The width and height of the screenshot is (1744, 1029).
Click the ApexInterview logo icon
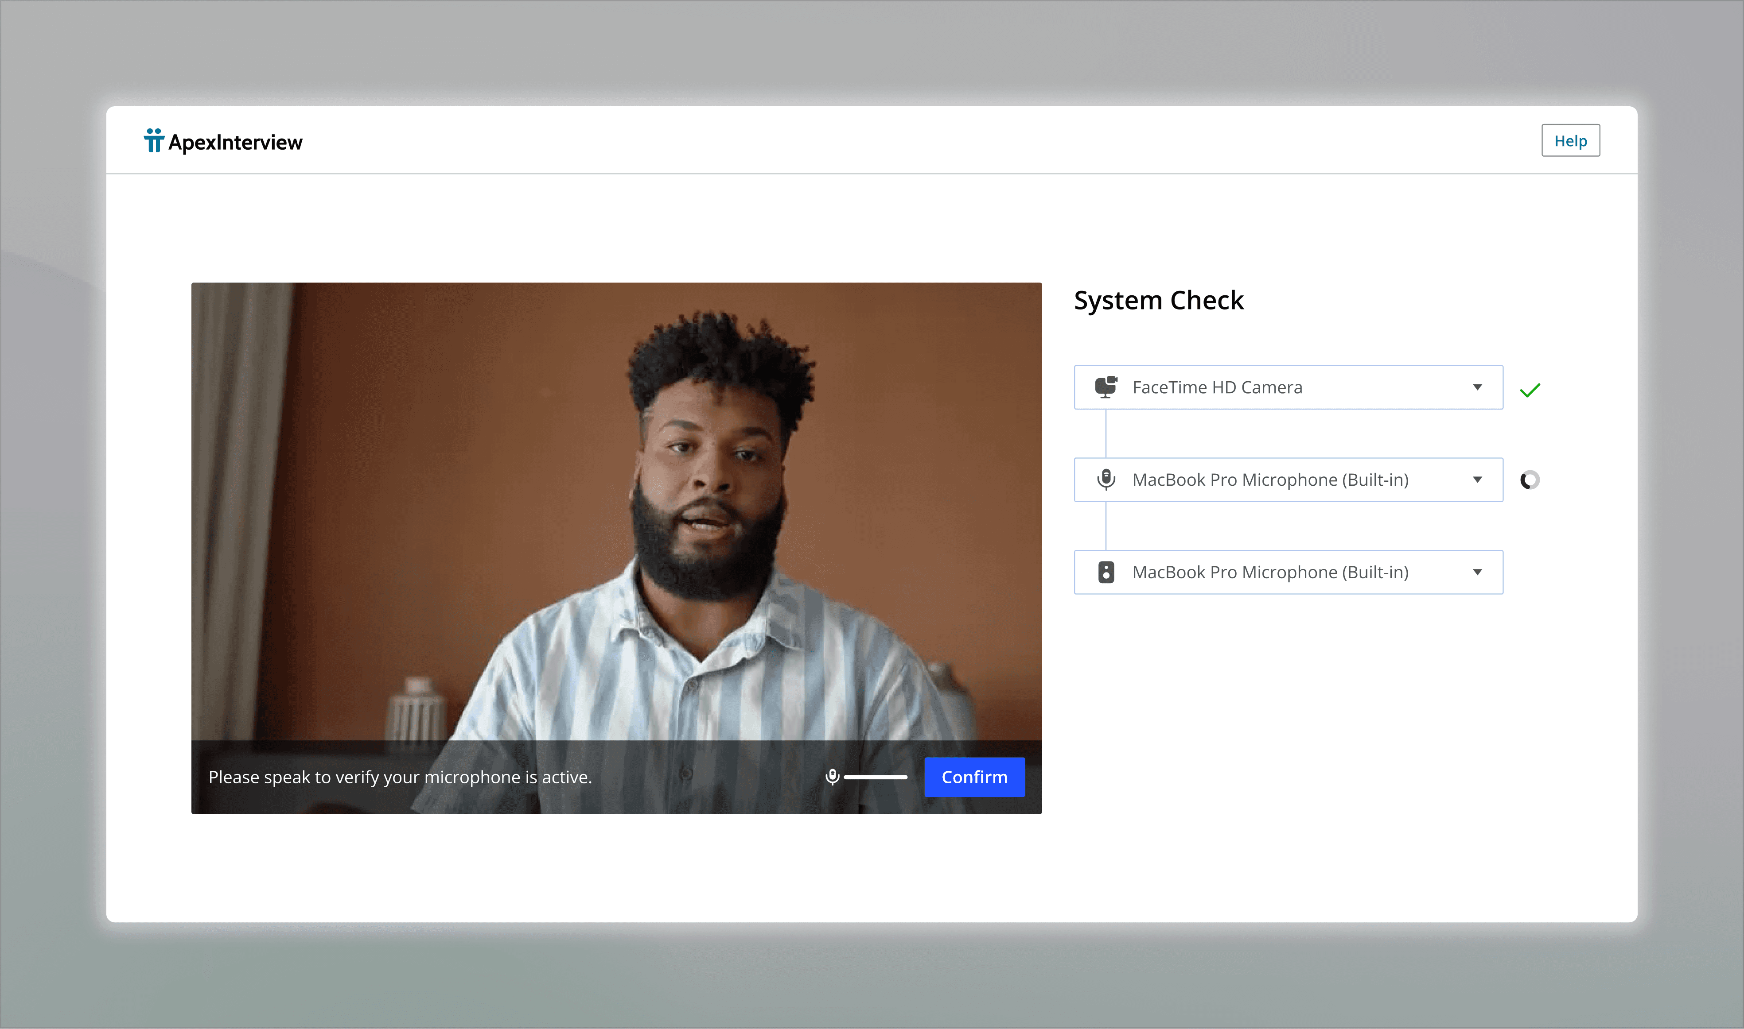(x=153, y=141)
